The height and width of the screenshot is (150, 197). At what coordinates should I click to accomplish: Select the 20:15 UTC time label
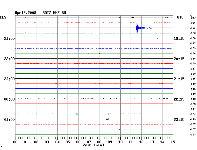[179, 59]
